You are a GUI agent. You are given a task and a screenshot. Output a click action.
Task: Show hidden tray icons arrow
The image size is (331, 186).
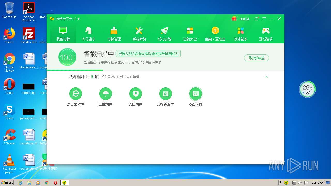click(281, 183)
